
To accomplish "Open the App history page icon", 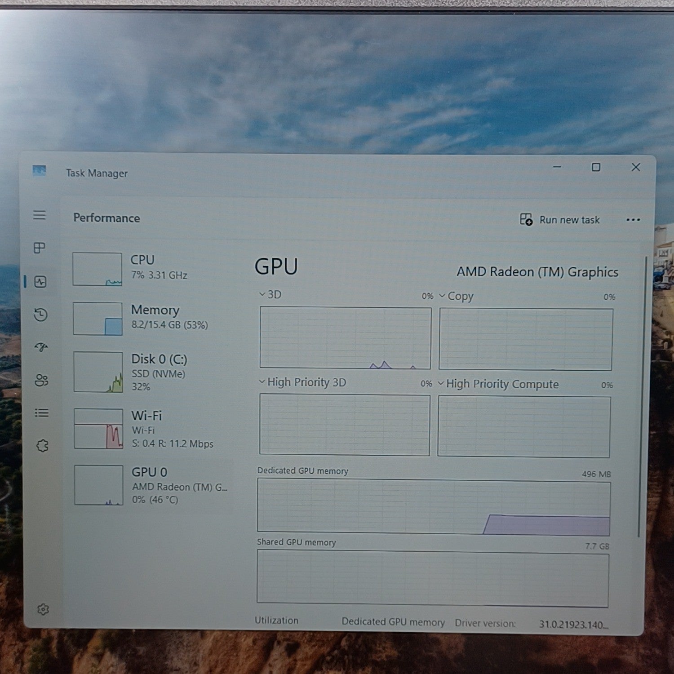I will 40,315.
